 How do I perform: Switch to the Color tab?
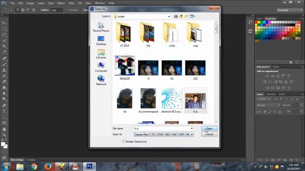pos(259,19)
